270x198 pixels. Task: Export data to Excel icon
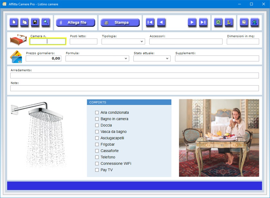click(x=218, y=22)
